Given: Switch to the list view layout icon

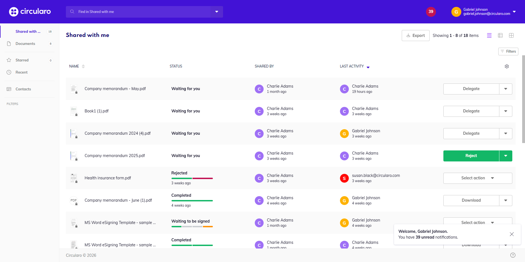Looking at the screenshot, I should [489, 36].
